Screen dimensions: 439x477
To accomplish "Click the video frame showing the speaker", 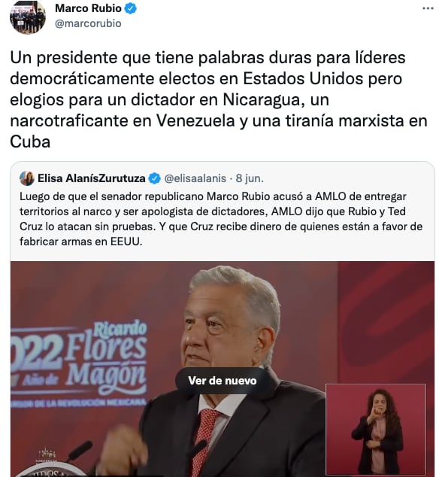I will [x=223, y=369].
